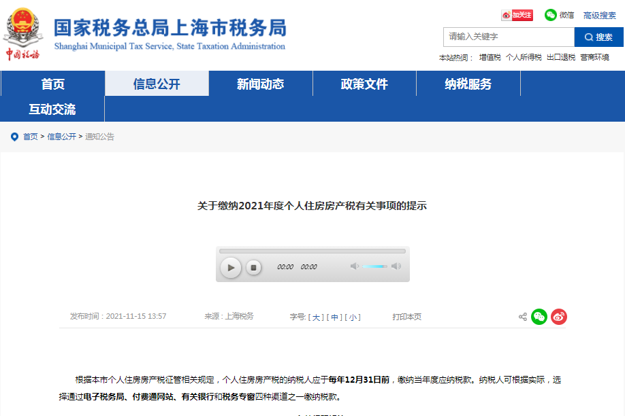625x416 pixels.
Task: Share the article via red Weibo icon
Action: point(559,317)
